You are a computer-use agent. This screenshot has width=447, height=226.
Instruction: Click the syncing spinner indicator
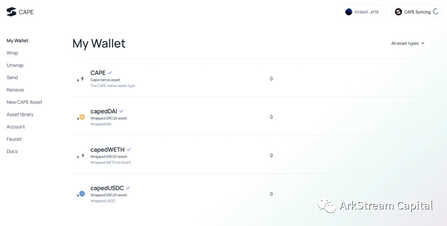point(436,12)
